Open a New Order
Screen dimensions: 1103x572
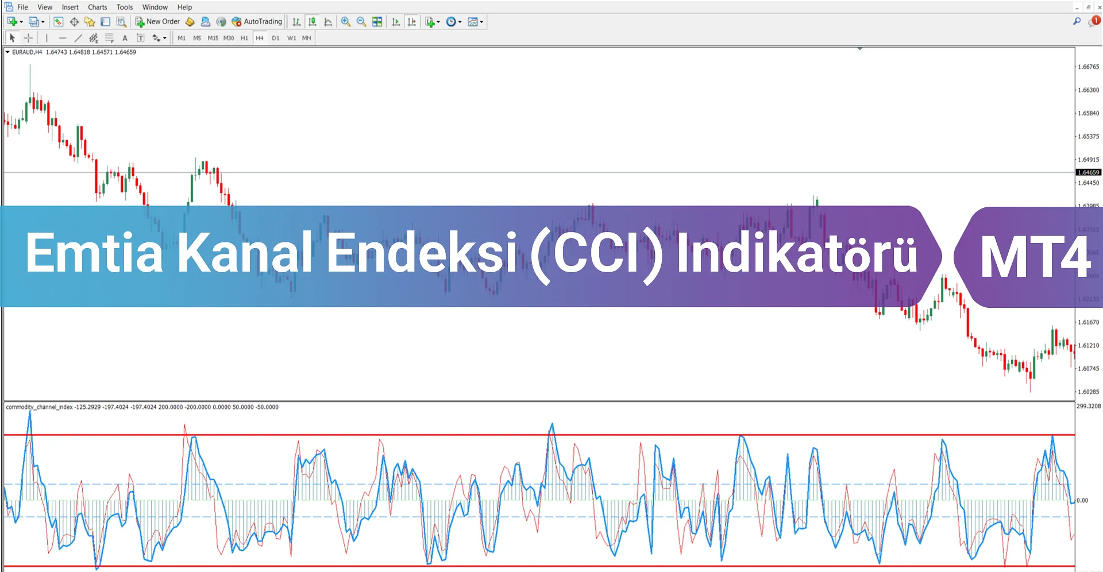click(157, 21)
